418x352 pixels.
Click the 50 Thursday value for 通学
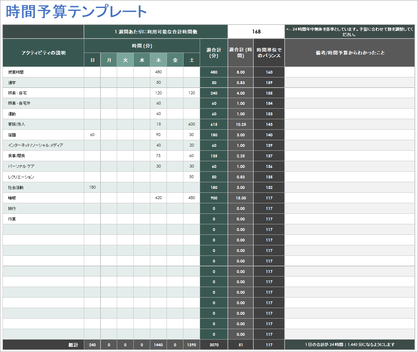159,83
